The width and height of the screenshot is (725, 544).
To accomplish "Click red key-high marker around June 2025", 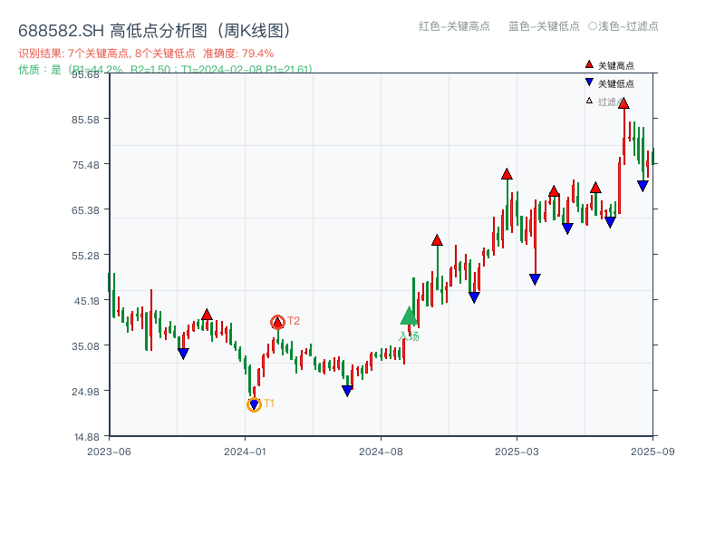I will (x=595, y=188).
